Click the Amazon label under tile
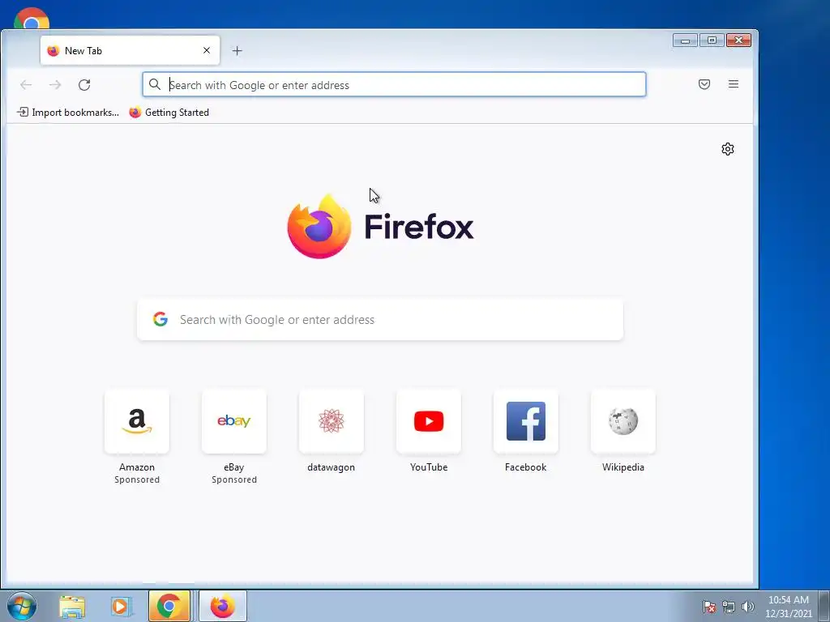Image resolution: width=830 pixels, height=622 pixels. [136, 467]
